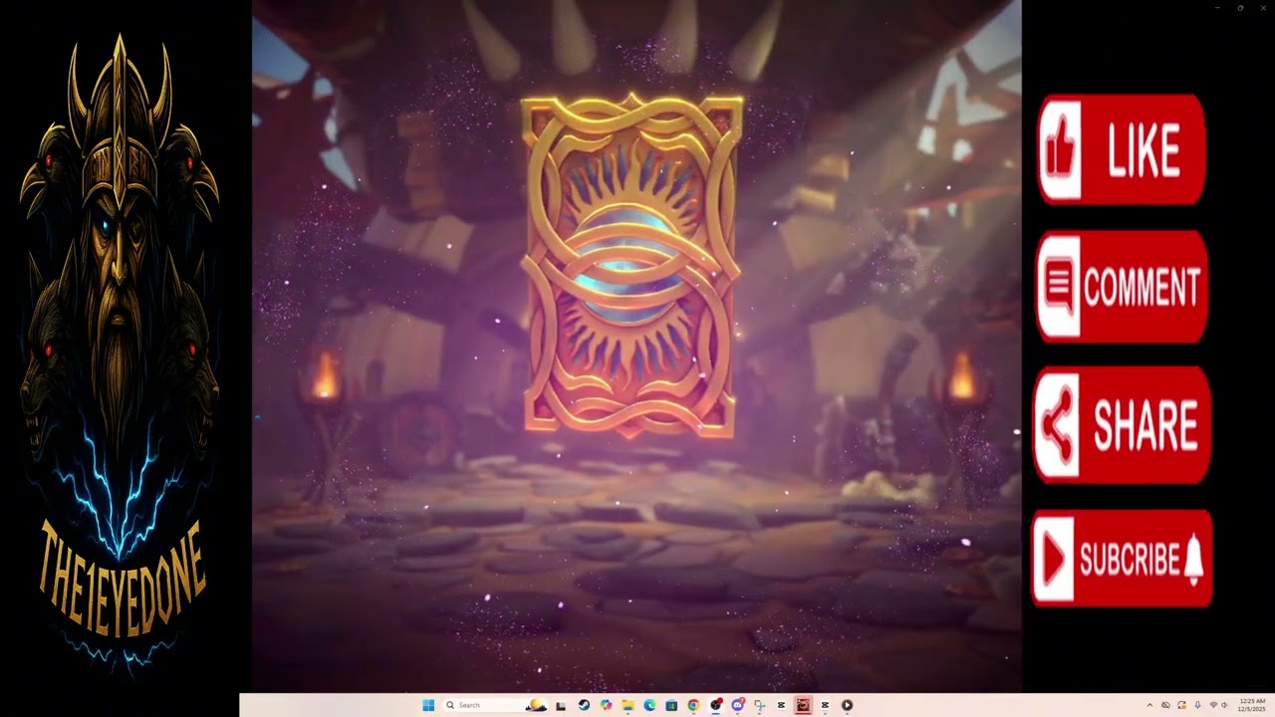Open the media player taskbar icon

tap(847, 705)
